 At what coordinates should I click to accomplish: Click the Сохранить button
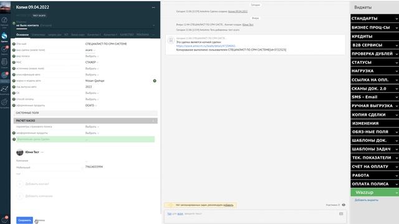(x=25, y=220)
